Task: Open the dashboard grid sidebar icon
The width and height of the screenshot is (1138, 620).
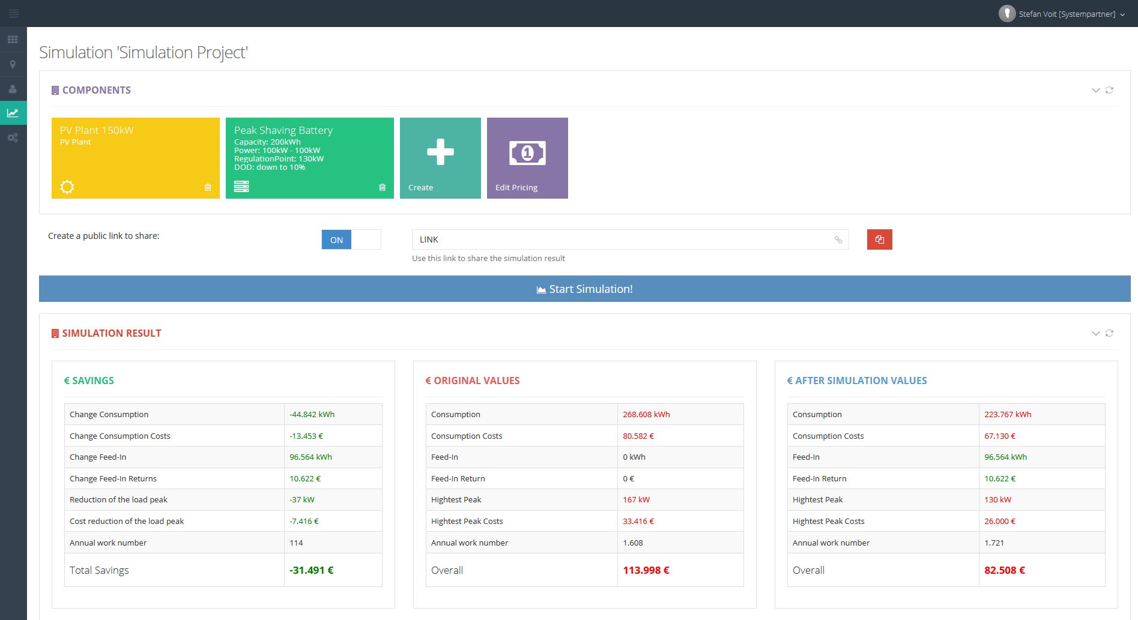Action: point(13,40)
